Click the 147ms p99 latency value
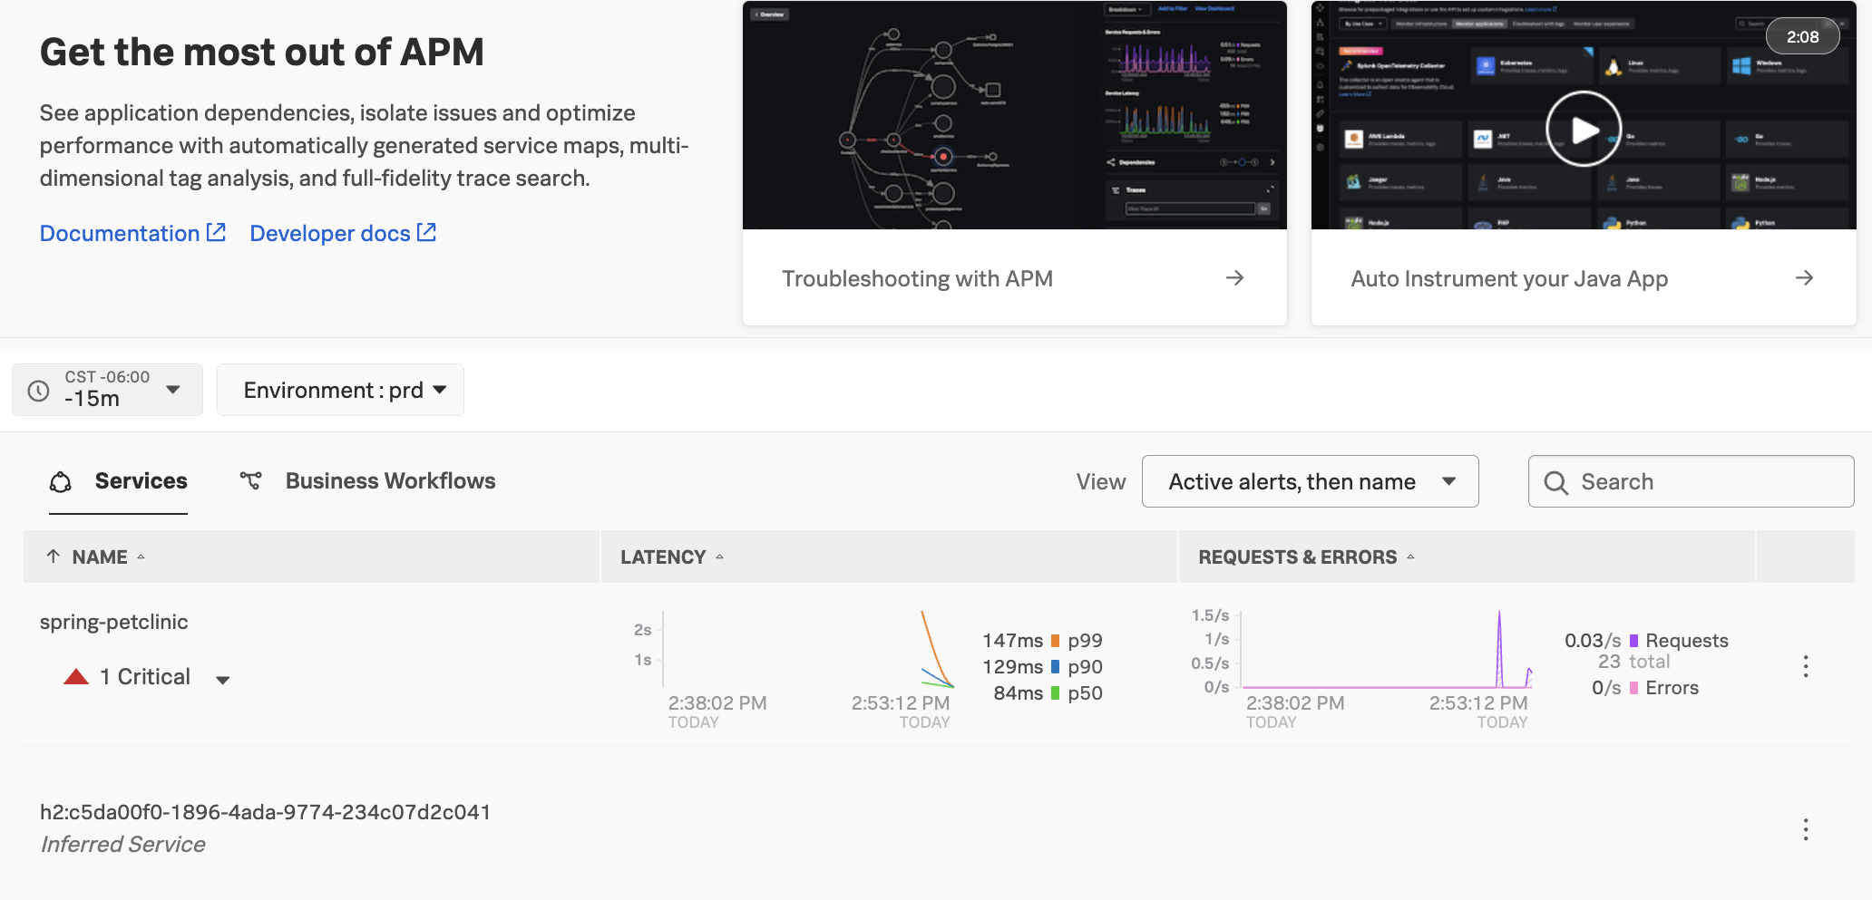Image resolution: width=1872 pixels, height=900 pixels. (1012, 641)
